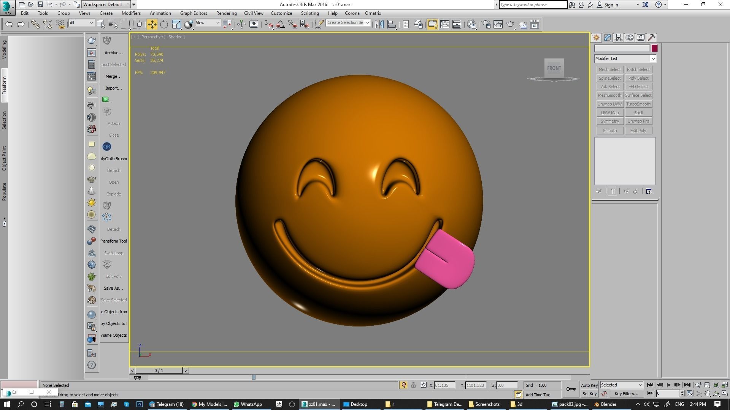Toggle Absolute/Offset transform type-in mode

point(424,385)
